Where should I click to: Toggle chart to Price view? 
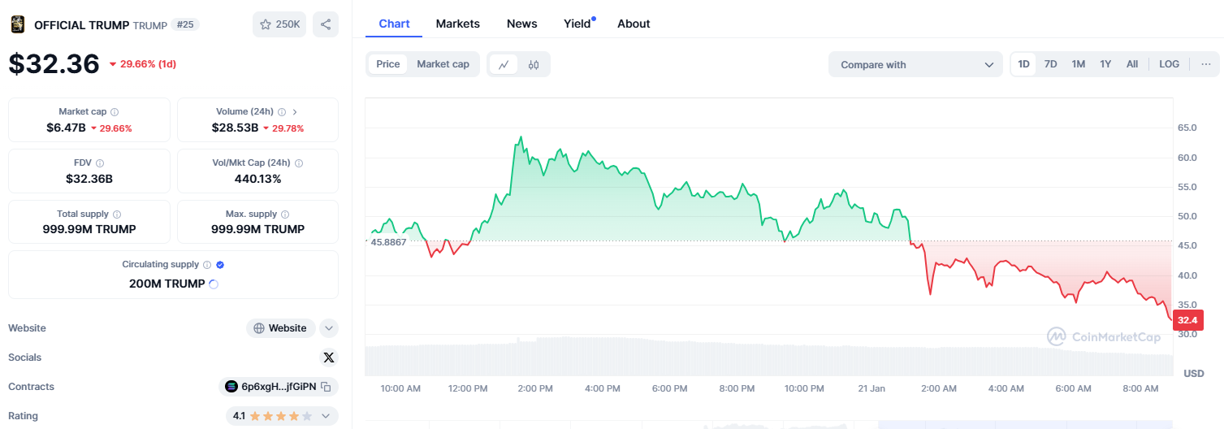(x=387, y=64)
